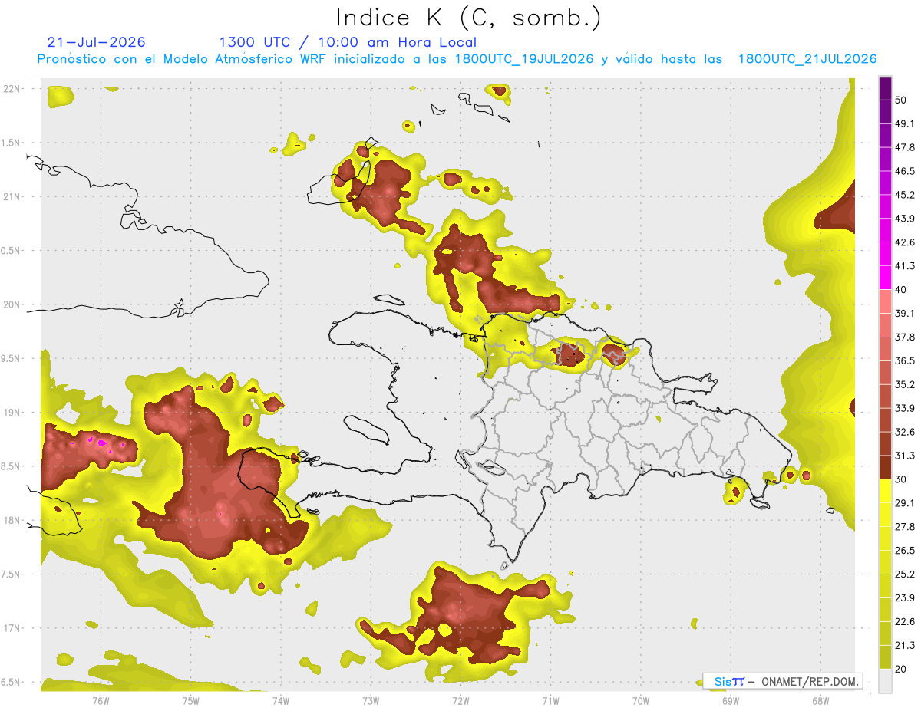Click the "76W" longitude label
Viewport: 921px width, 711px height.
tap(101, 700)
